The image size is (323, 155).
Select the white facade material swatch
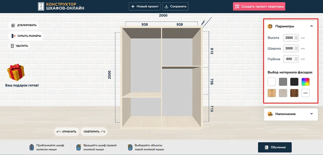(272, 82)
